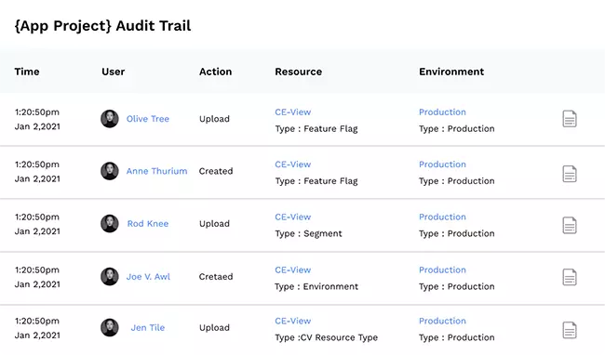Click 'Type : Production' in Joe V. Awl row

point(457,287)
